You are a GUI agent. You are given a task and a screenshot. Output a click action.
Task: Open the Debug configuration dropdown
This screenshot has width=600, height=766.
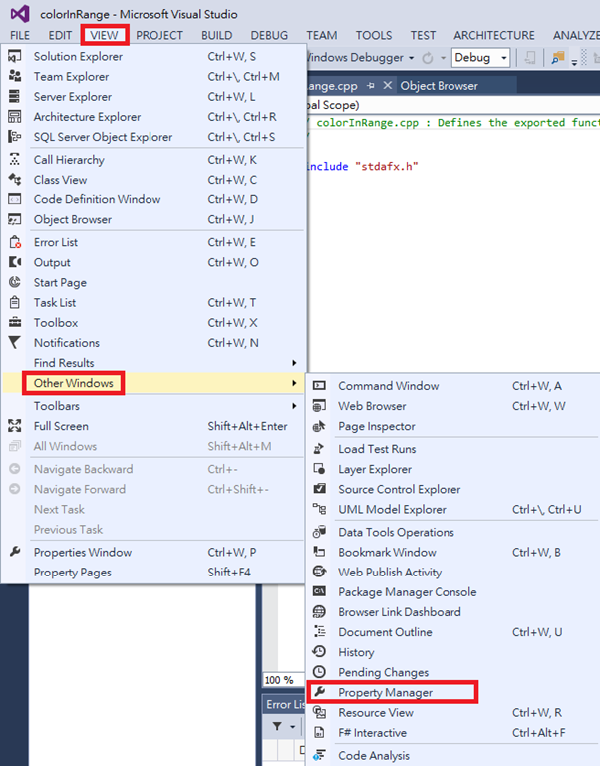pos(480,58)
